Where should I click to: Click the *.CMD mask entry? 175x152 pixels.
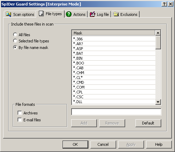pyautogui.click(x=113, y=82)
